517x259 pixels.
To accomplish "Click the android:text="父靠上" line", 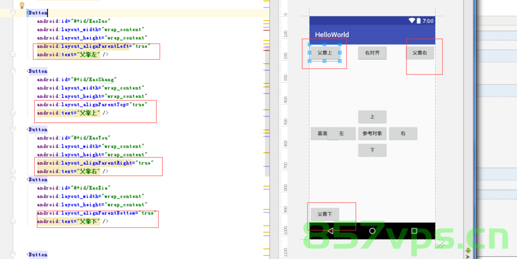I will coord(73,113).
